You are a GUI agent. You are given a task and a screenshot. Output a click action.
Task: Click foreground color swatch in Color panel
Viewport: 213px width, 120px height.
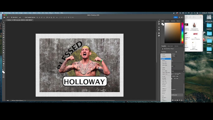tap(162, 24)
